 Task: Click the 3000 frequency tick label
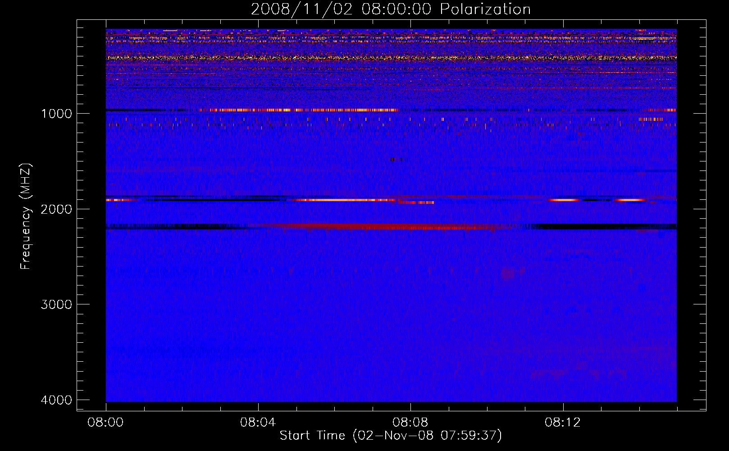(56, 304)
